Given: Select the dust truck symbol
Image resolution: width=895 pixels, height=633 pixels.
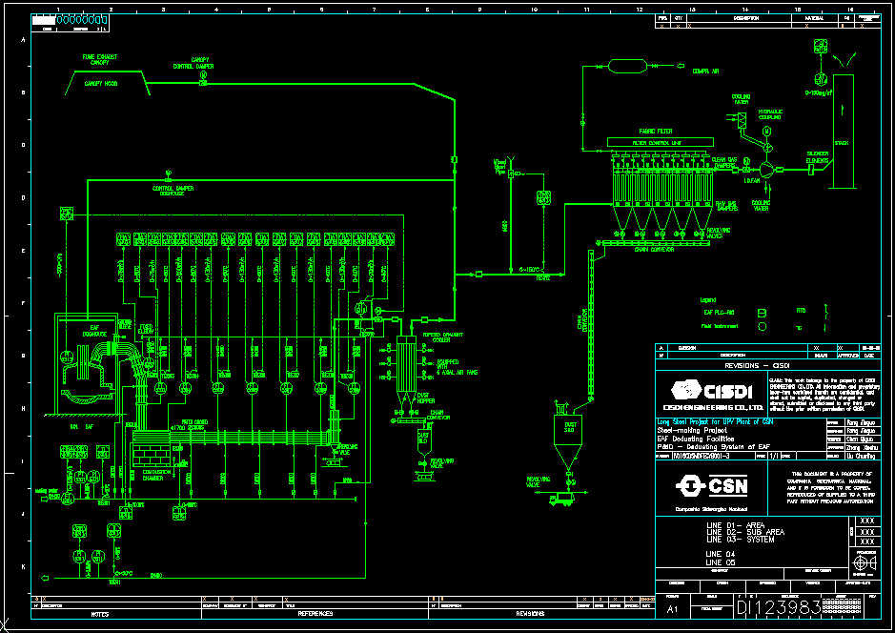Looking at the screenshot, I should tap(561, 500).
